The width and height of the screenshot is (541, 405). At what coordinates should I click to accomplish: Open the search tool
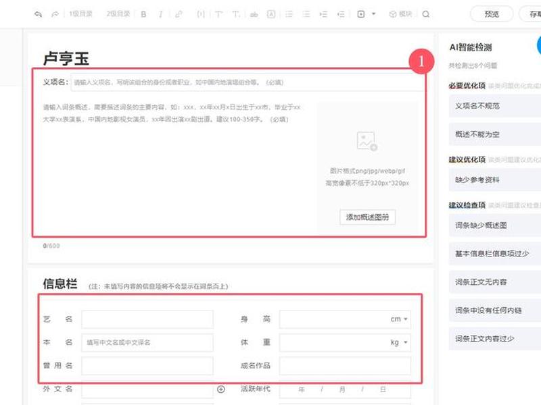[x=426, y=14]
